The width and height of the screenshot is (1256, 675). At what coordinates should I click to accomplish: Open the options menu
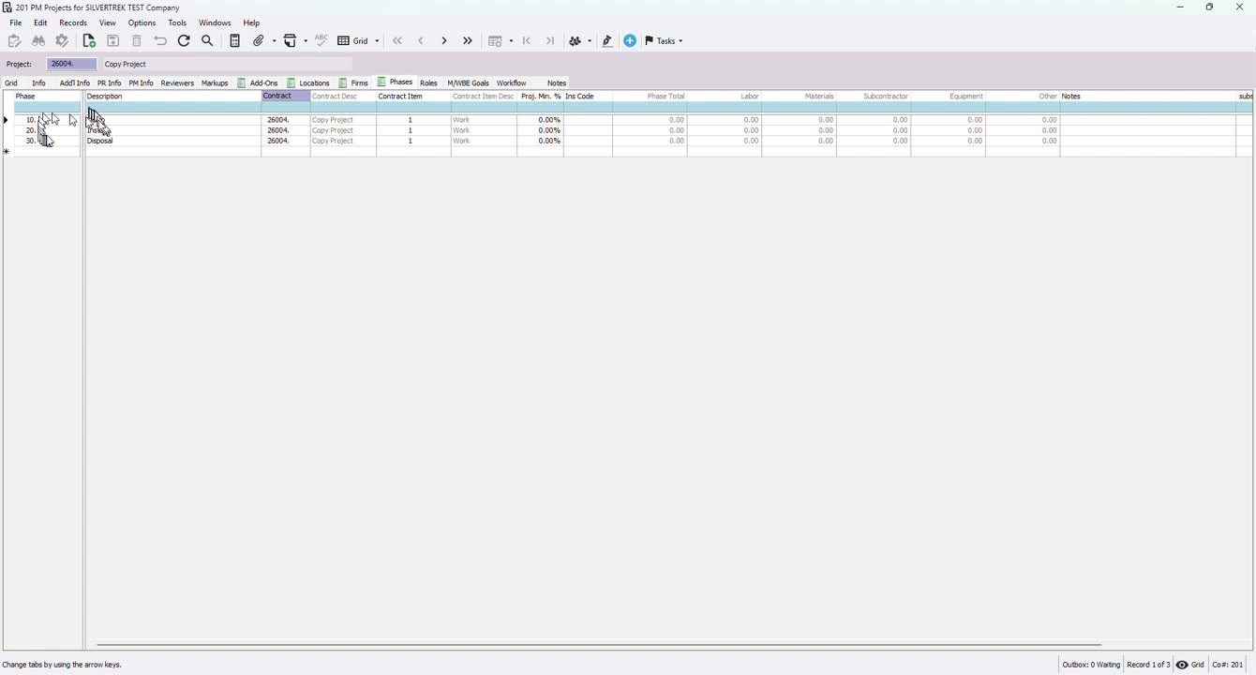coord(142,23)
